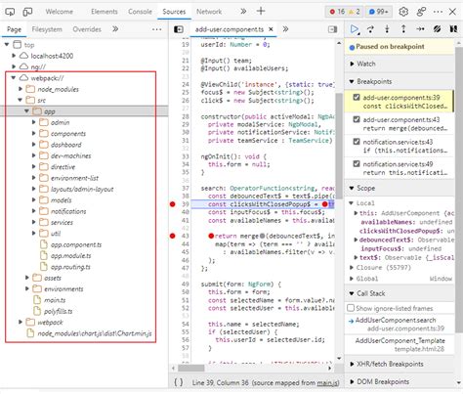Open the main.js source map link
This screenshot has width=463, height=394.
click(328, 382)
